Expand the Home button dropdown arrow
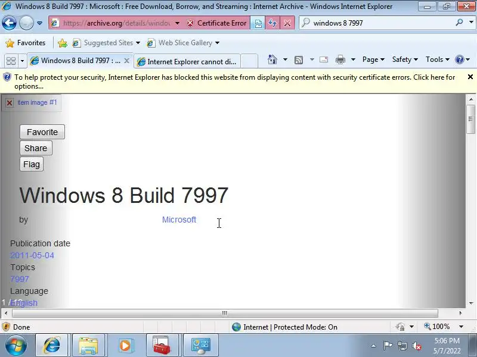Screen dimensions: 477x357 click(x=285, y=59)
